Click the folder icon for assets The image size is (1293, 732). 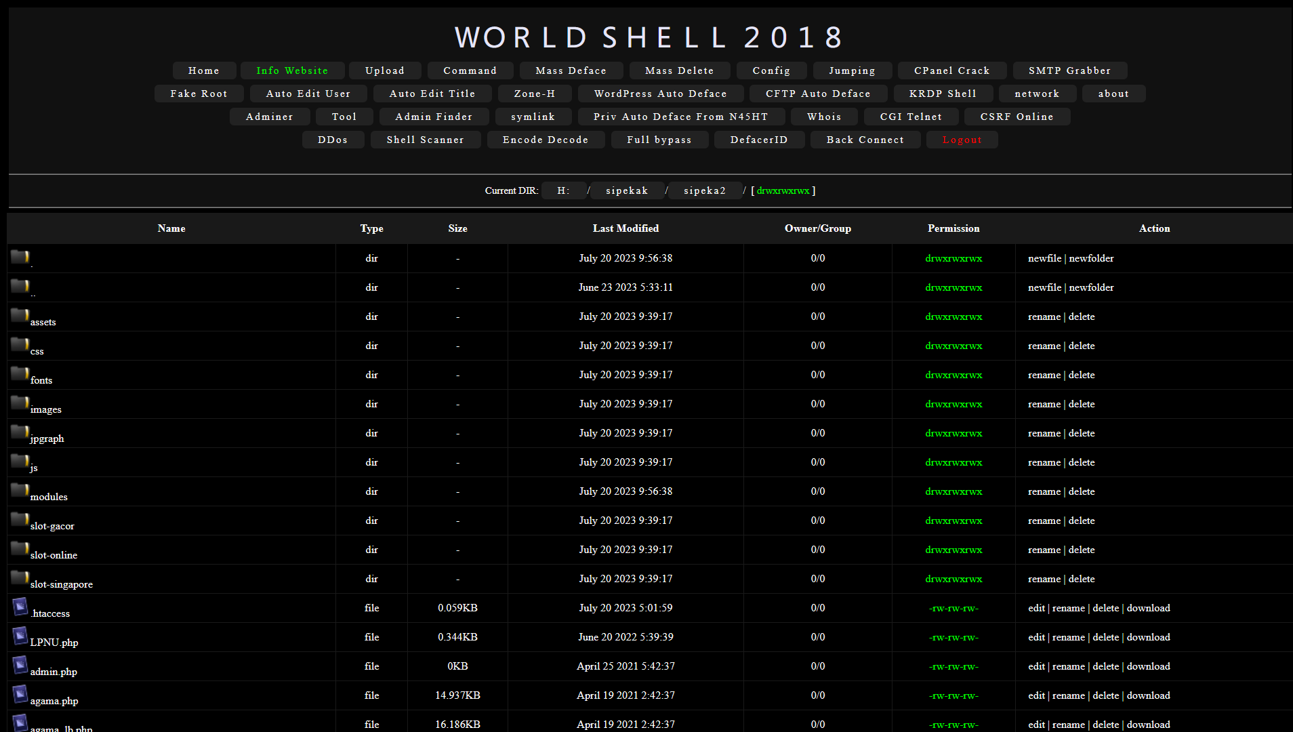20,315
